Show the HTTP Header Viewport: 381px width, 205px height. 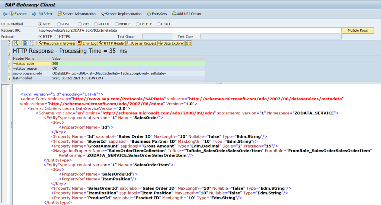pos(112,43)
